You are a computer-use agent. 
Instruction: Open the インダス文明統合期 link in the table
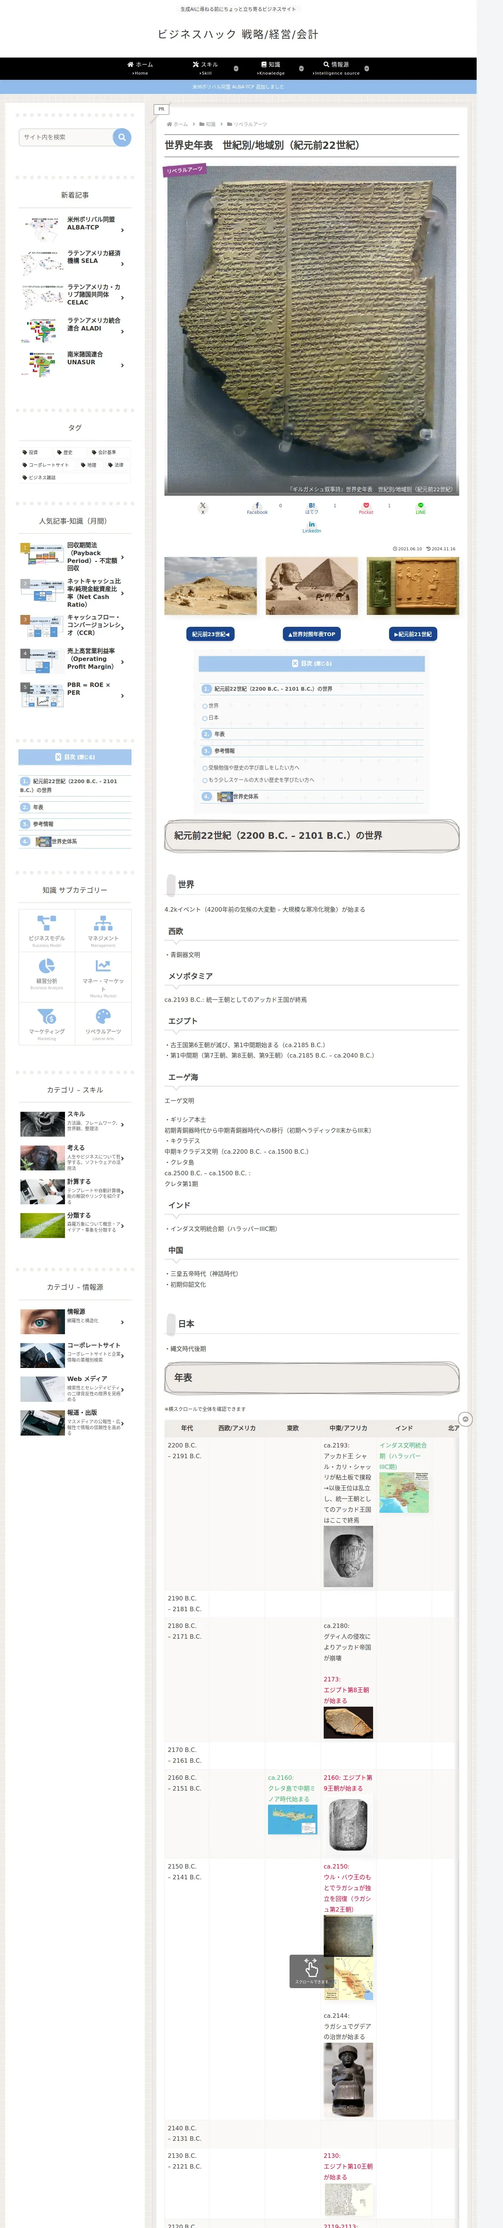(403, 1456)
